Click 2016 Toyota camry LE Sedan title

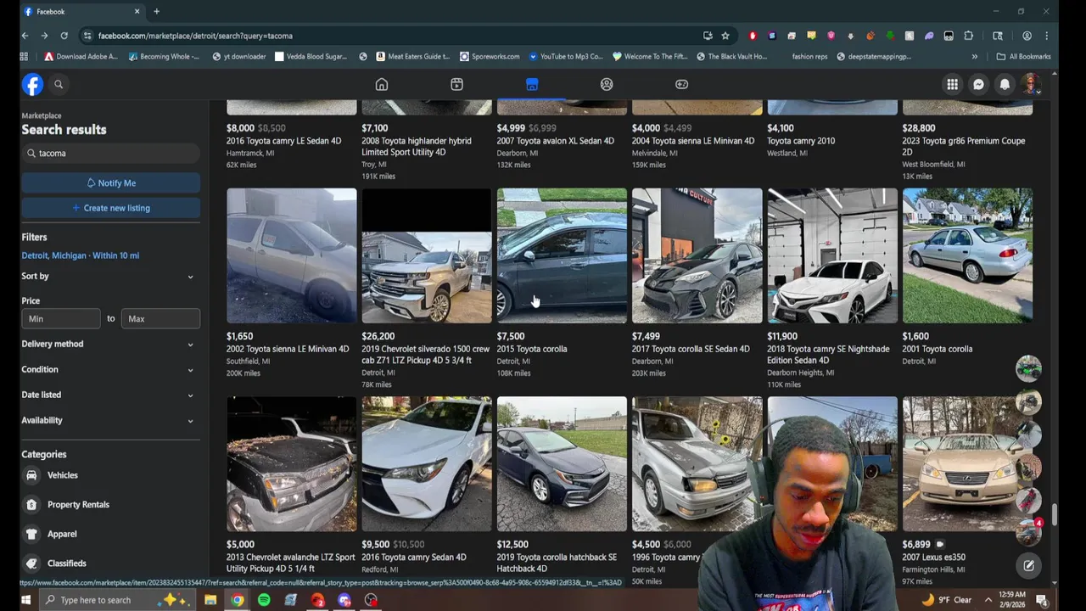[283, 141]
